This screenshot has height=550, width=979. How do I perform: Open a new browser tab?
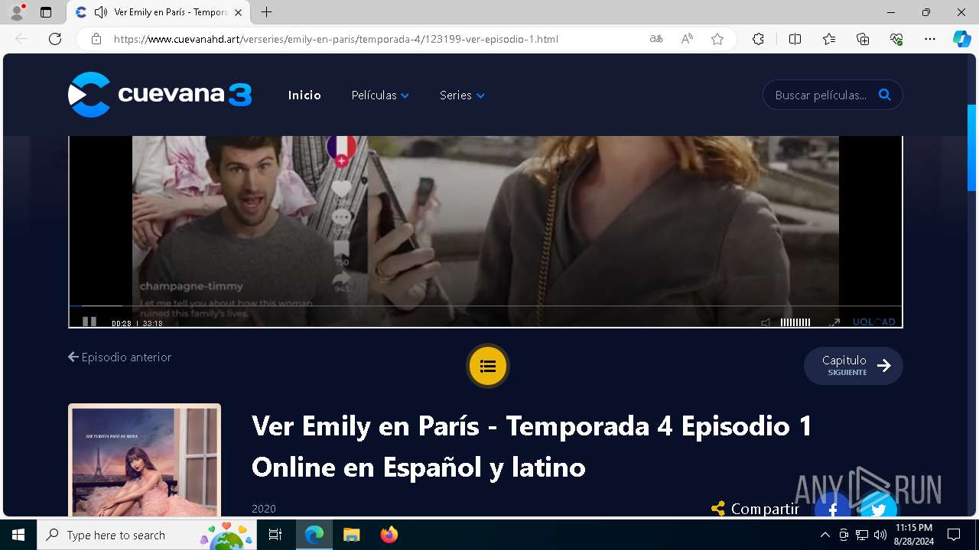tap(266, 12)
